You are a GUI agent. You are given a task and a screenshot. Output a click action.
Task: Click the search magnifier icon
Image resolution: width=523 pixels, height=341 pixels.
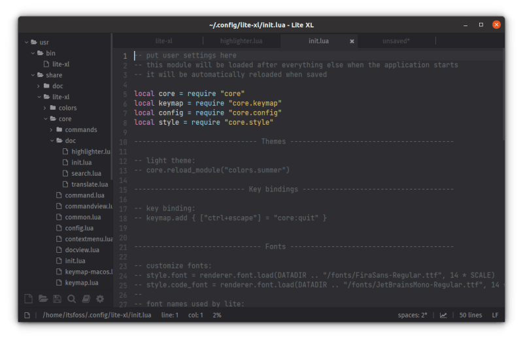click(x=71, y=299)
